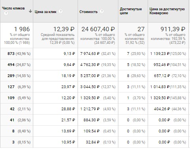Click the 1 329,50 ₽ cost cell

(98, 98)
